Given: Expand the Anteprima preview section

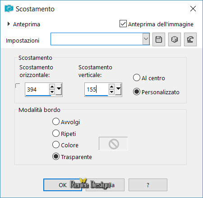Looking at the screenshot, I should (x=9, y=24).
